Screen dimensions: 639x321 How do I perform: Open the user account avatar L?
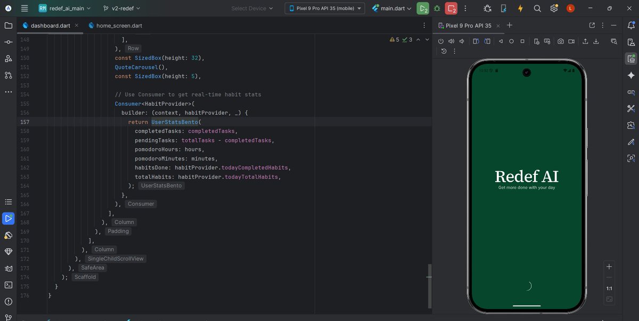pos(570,9)
